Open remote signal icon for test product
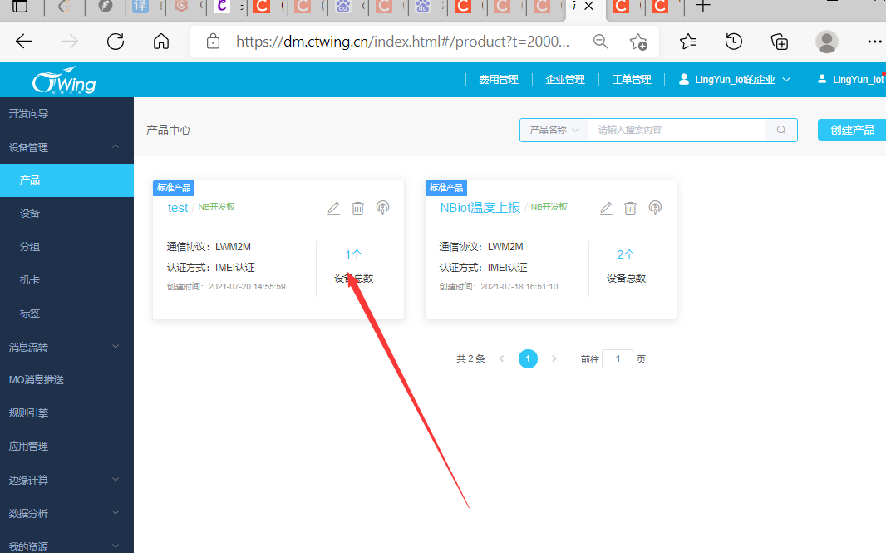Screen dimensions: 886x553 382,208
